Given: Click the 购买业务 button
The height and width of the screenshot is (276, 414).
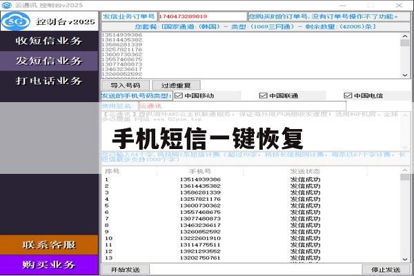Looking at the screenshot, I should click(49, 265).
